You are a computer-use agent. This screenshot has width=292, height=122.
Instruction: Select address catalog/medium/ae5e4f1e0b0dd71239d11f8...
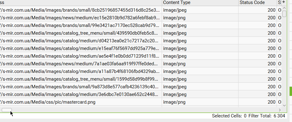click(x=81, y=56)
